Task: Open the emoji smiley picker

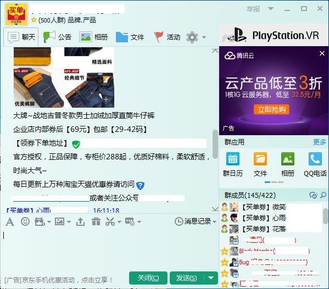Action: click(x=25, y=221)
